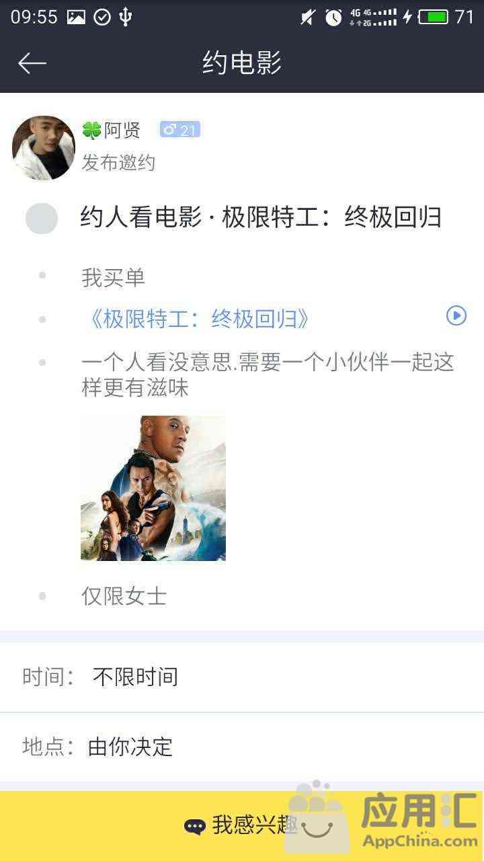Image resolution: width=484 pixels, height=861 pixels.
Task: Select the 时间 不限时间 row
Action: pyautogui.click(x=242, y=677)
